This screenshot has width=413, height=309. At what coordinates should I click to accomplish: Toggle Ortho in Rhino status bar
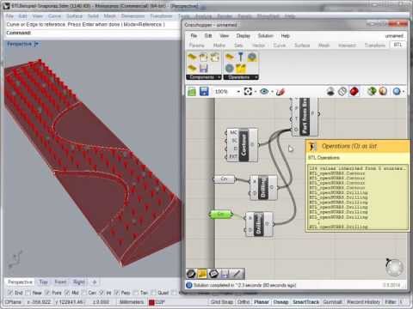[243, 302]
